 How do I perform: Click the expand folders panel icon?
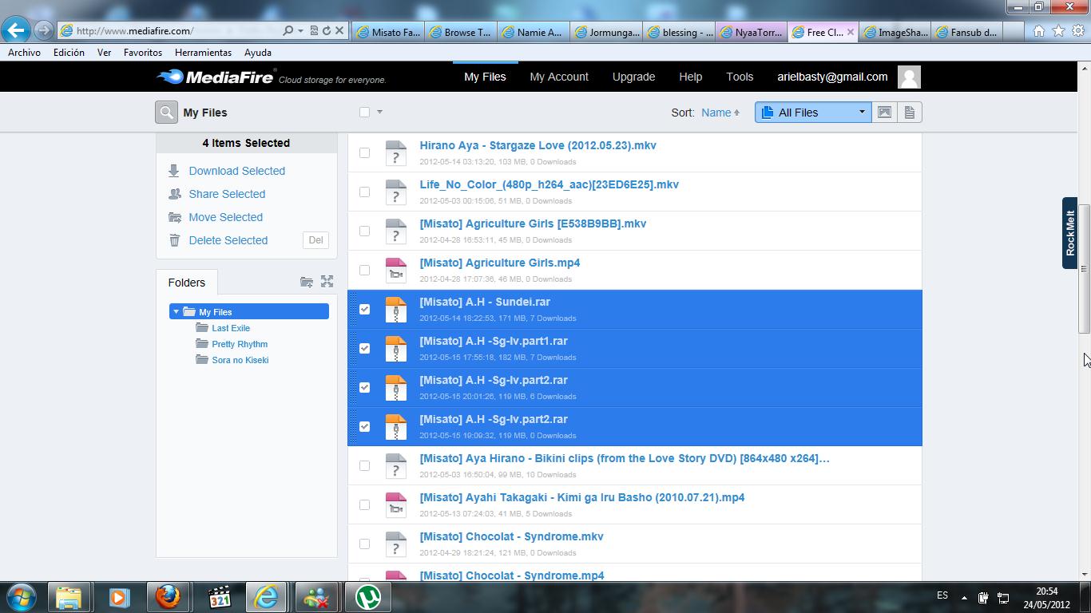pos(327,282)
